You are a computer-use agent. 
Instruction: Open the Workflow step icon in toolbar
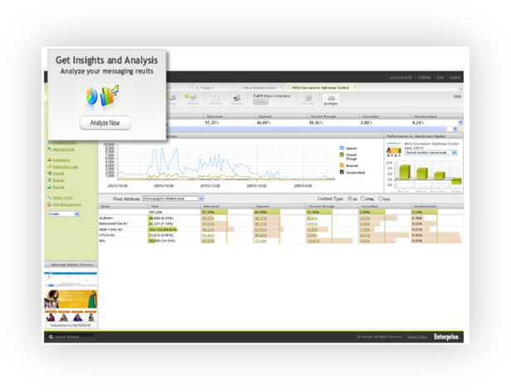point(237,98)
